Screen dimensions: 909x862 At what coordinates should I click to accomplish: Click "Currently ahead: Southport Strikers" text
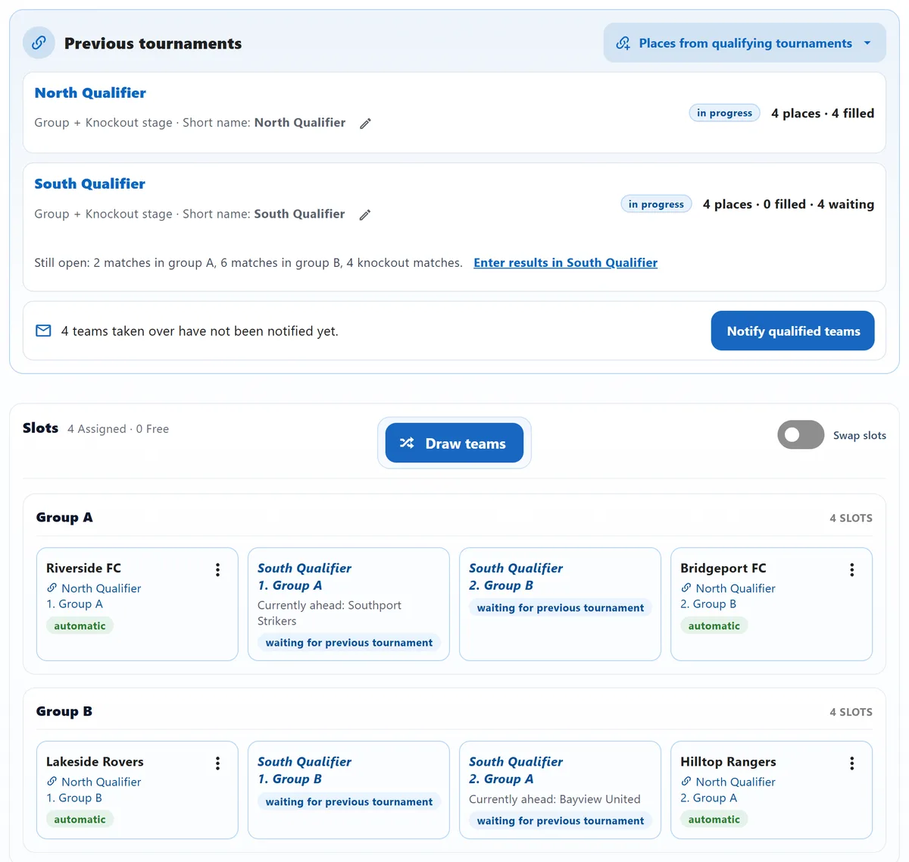pyautogui.click(x=330, y=613)
